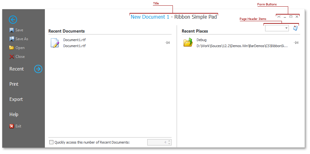Enable quick access to Recent Documents checkbox
310x154 pixels.
pos(52,142)
